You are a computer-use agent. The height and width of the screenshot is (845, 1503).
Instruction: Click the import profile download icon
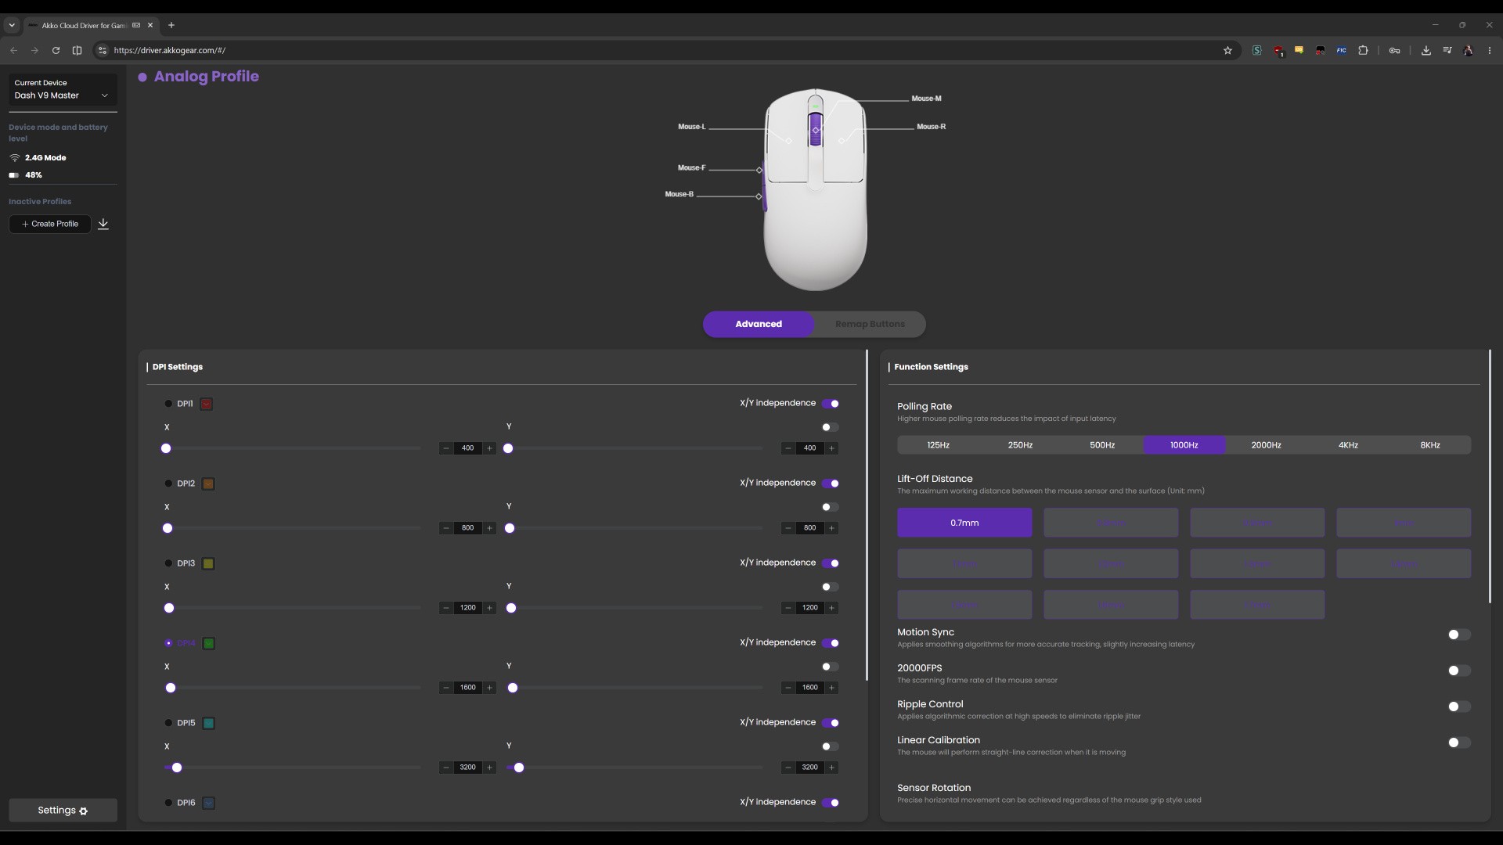pyautogui.click(x=103, y=224)
